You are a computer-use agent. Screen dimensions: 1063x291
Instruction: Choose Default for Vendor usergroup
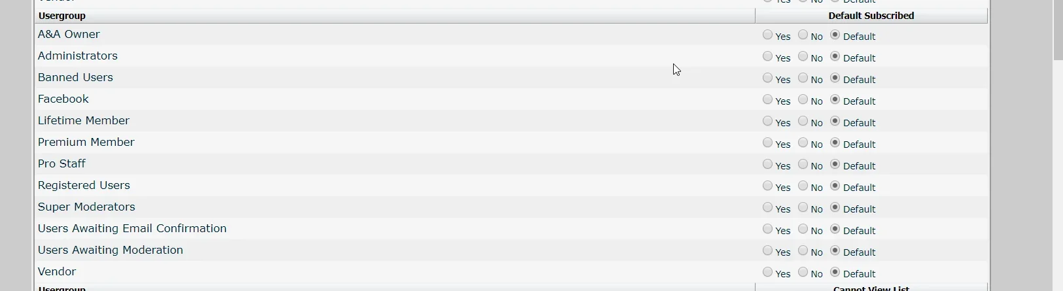[835, 272]
